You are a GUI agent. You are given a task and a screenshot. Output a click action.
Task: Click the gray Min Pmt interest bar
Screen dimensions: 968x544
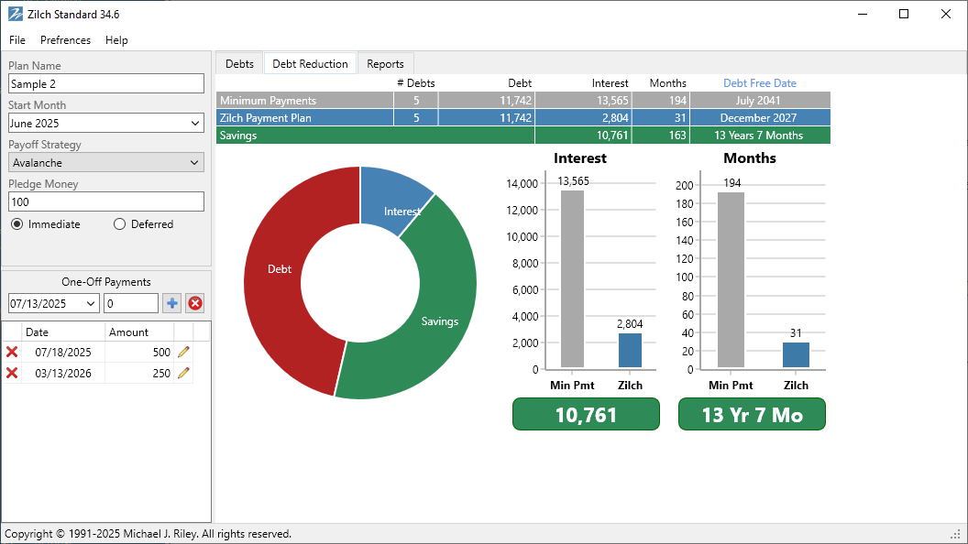coord(572,279)
